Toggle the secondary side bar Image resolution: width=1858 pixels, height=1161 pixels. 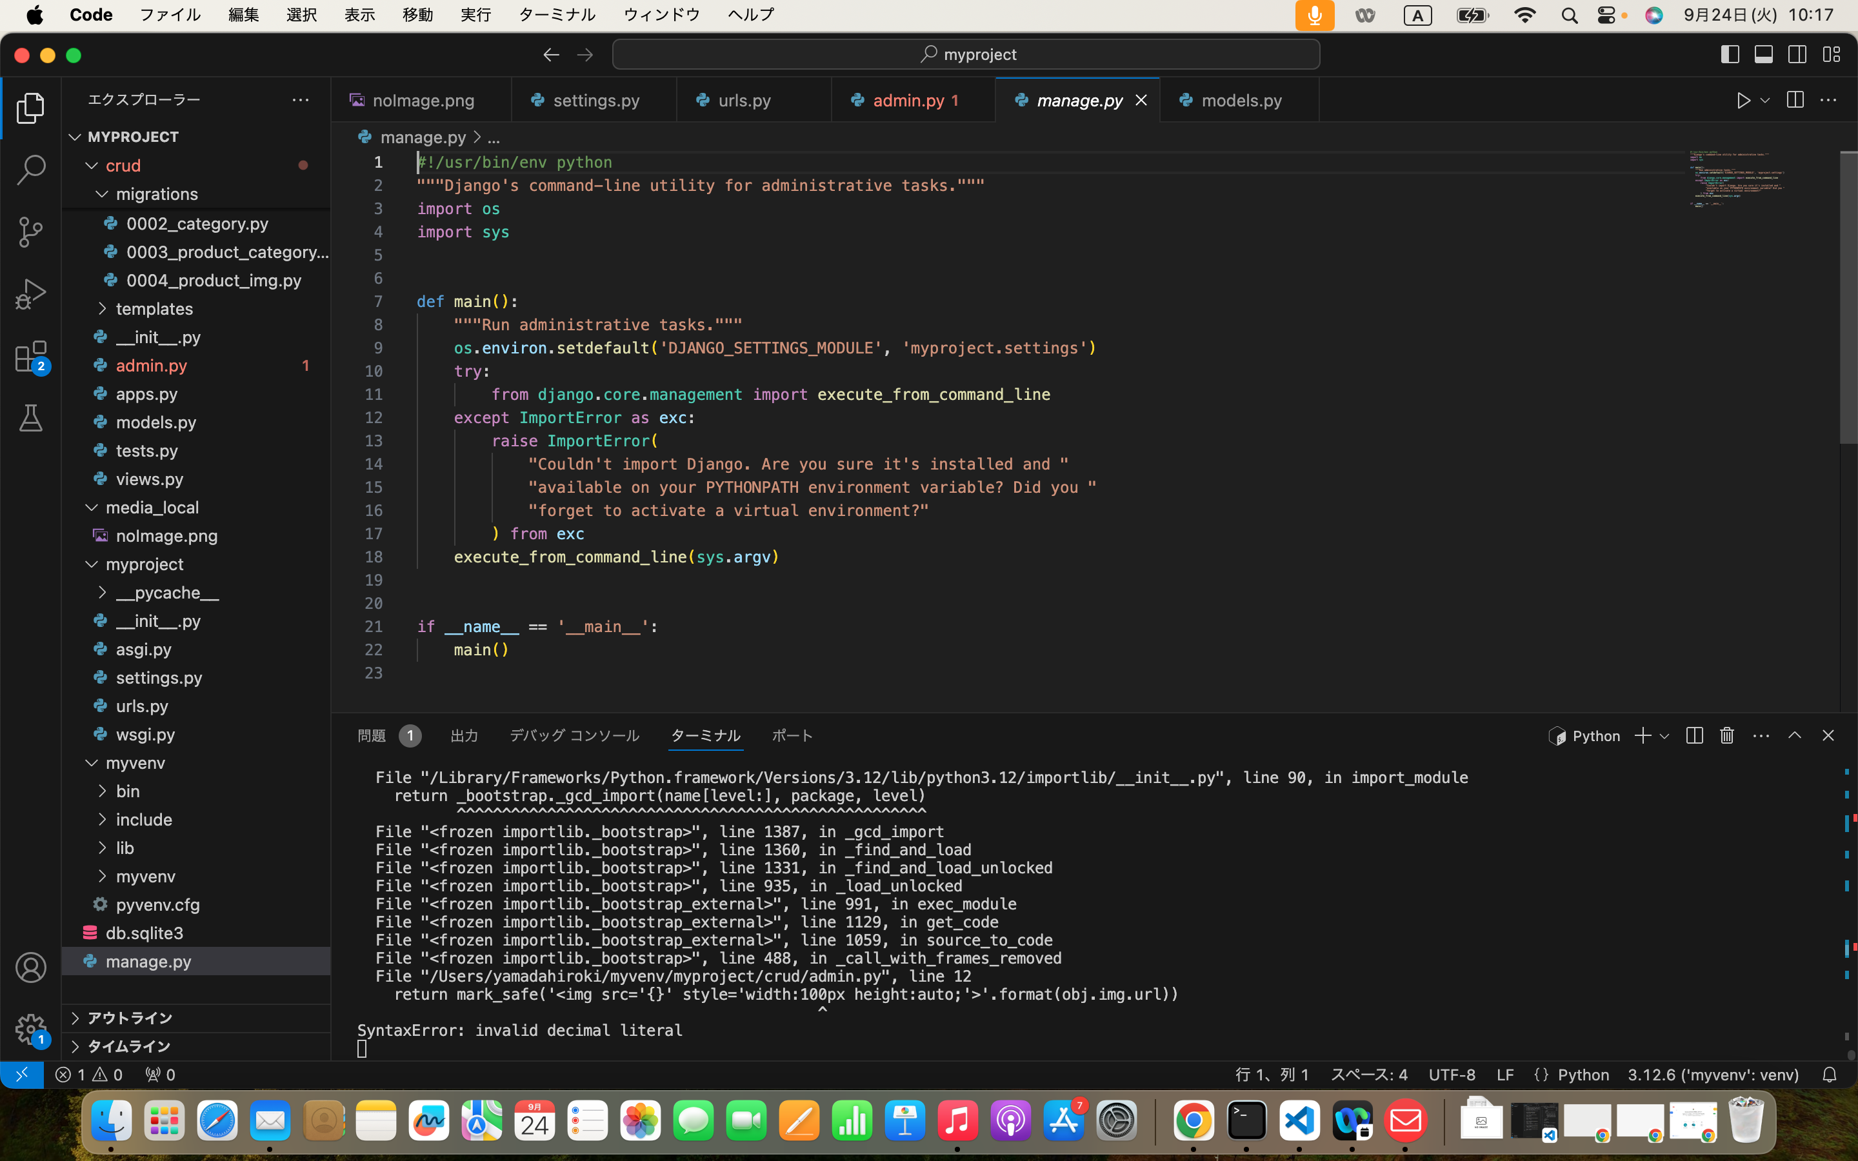[1797, 55]
